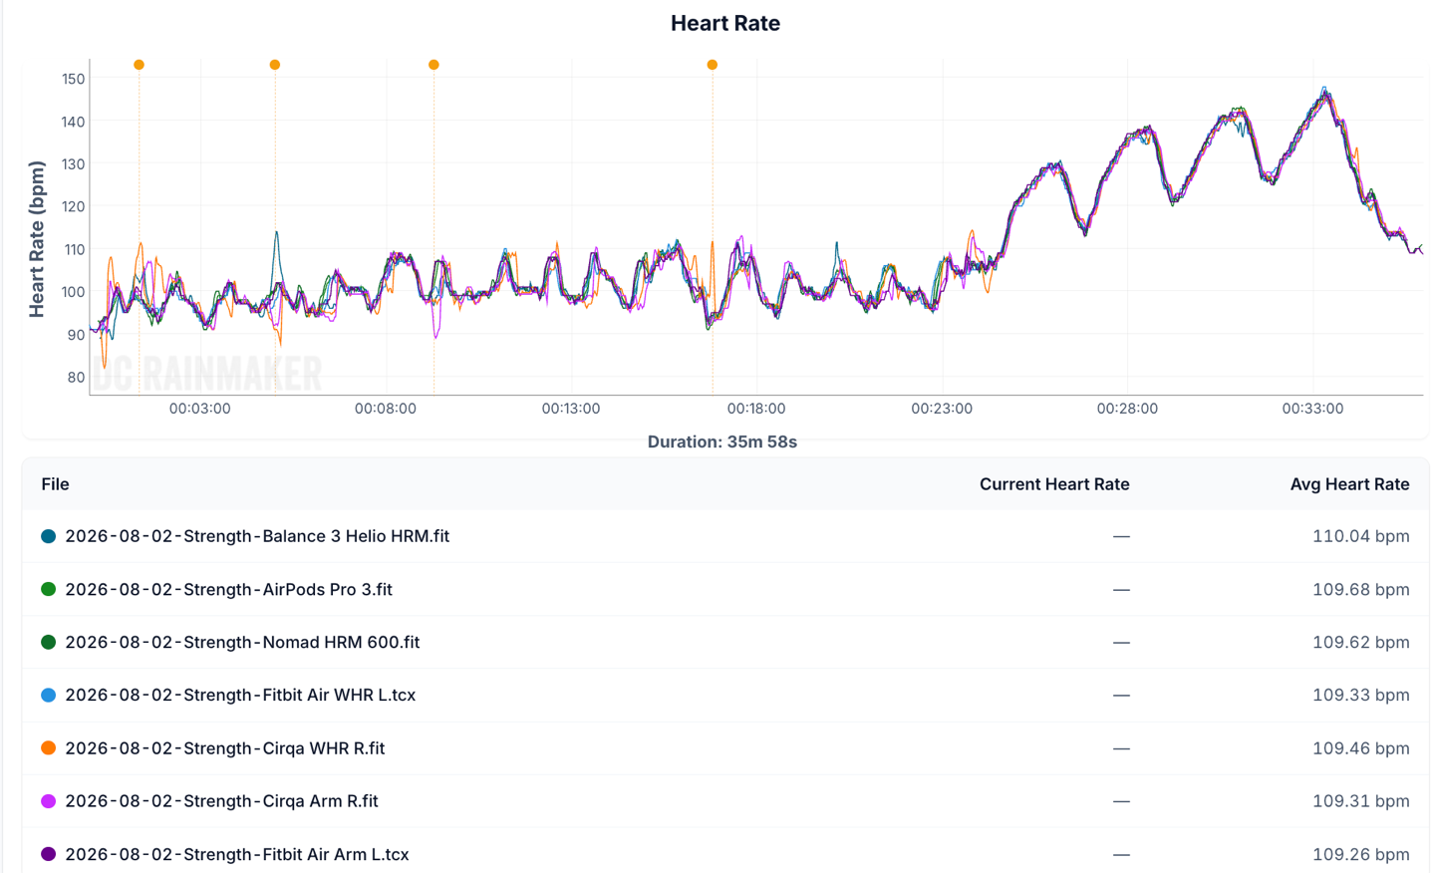The height and width of the screenshot is (873, 1435).
Task: Click the Fitbit Air WHR L blue dot
Action: pos(48,696)
